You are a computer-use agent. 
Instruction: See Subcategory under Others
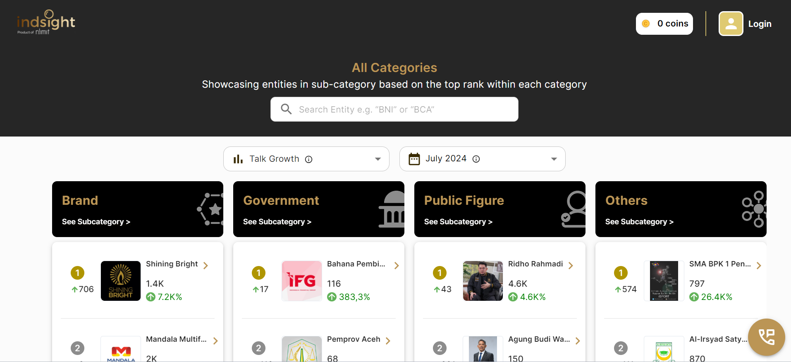click(639, 222)
